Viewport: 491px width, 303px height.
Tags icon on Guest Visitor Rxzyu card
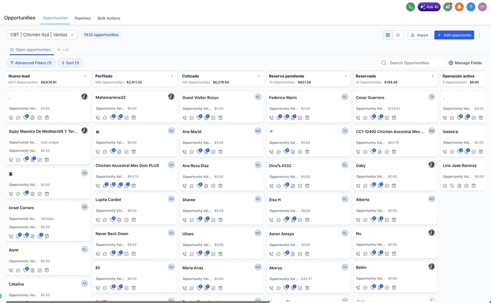pos(199,118)
